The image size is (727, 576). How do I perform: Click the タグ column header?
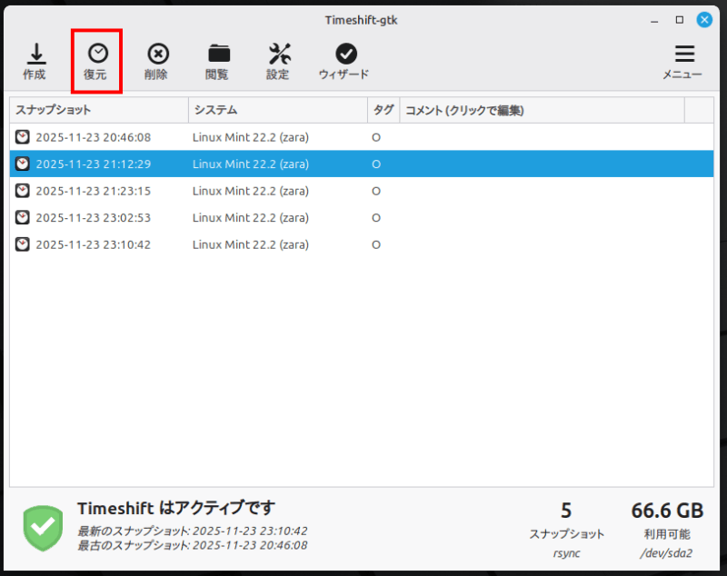coord(383,110)
